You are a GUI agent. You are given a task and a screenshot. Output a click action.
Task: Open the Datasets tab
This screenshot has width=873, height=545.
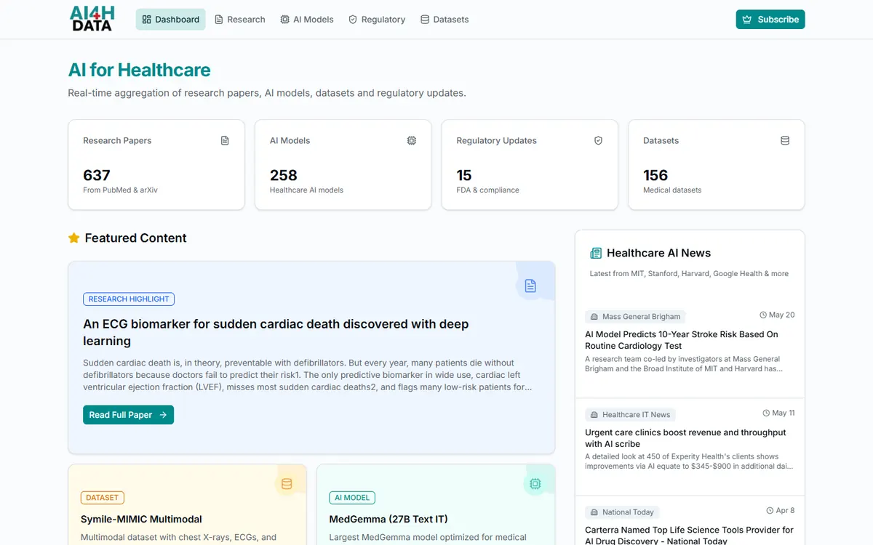pyautogui.click(x=444, y=20)
